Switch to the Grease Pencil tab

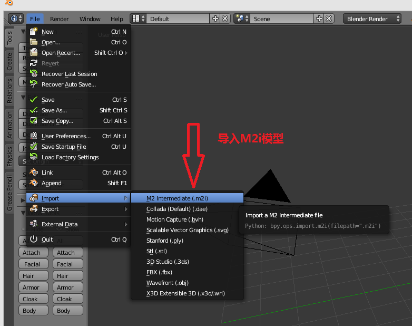9,193
